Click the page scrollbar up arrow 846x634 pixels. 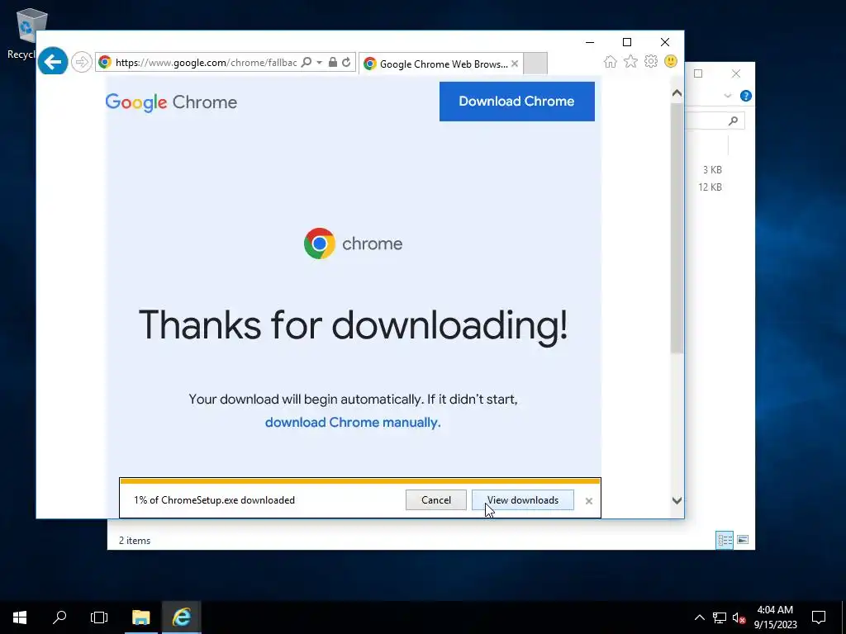[x=677, y=93]
